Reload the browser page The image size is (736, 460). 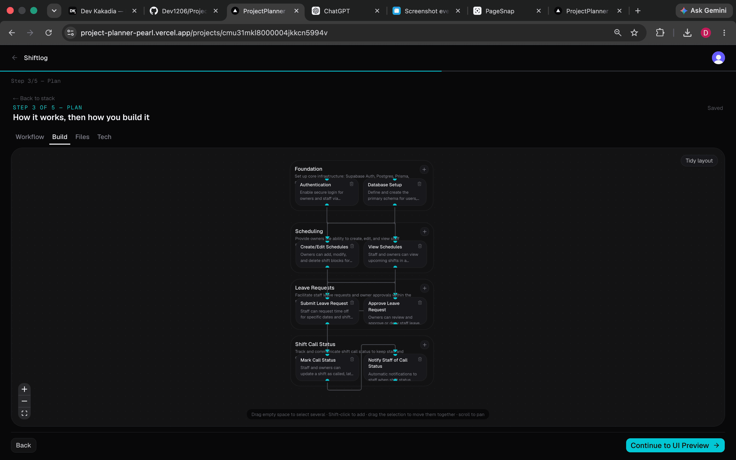tap(49, 32)
